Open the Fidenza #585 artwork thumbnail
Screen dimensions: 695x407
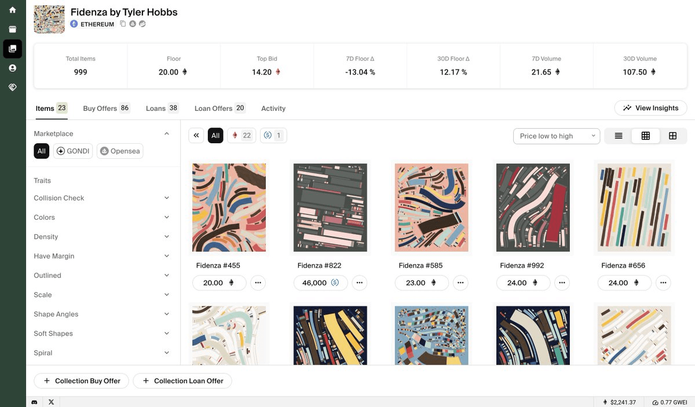click(x=431, y=208)
